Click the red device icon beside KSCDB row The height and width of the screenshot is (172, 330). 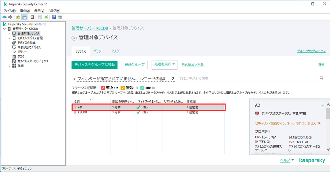[x=75, y=112]
